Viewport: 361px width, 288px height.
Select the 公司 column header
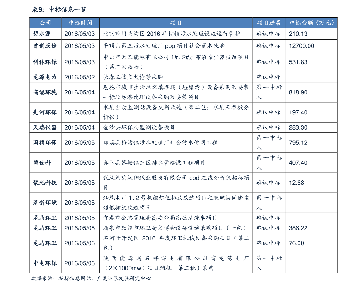[x=45, y=23]
